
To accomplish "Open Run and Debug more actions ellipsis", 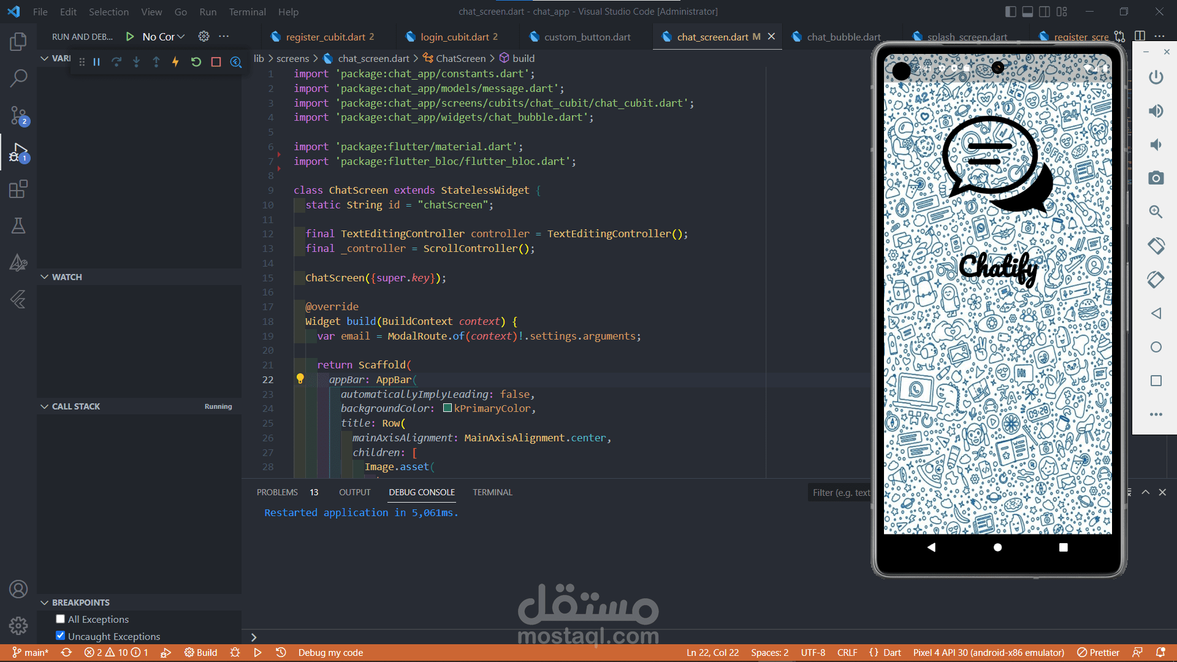I will [224, 37].
